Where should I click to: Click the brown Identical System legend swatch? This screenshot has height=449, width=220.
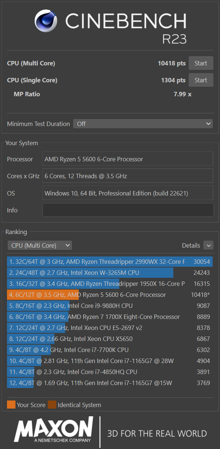coord(52,405)
